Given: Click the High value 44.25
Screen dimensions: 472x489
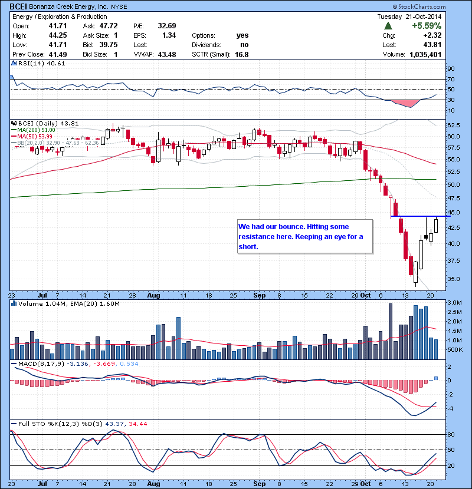Looking at the screenshot, I should pyautogui.click(x=58, y=35).
